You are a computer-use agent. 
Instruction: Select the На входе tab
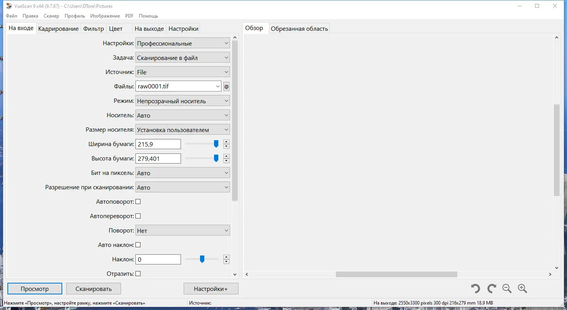[x=21, y=28]
